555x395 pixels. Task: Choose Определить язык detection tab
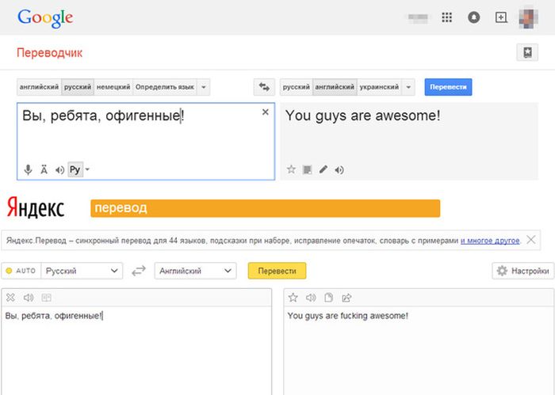click(x=164, y=87)
